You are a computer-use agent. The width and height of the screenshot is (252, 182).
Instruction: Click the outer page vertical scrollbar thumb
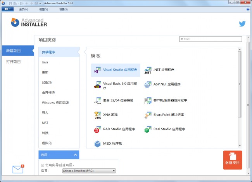coord(248,105)
